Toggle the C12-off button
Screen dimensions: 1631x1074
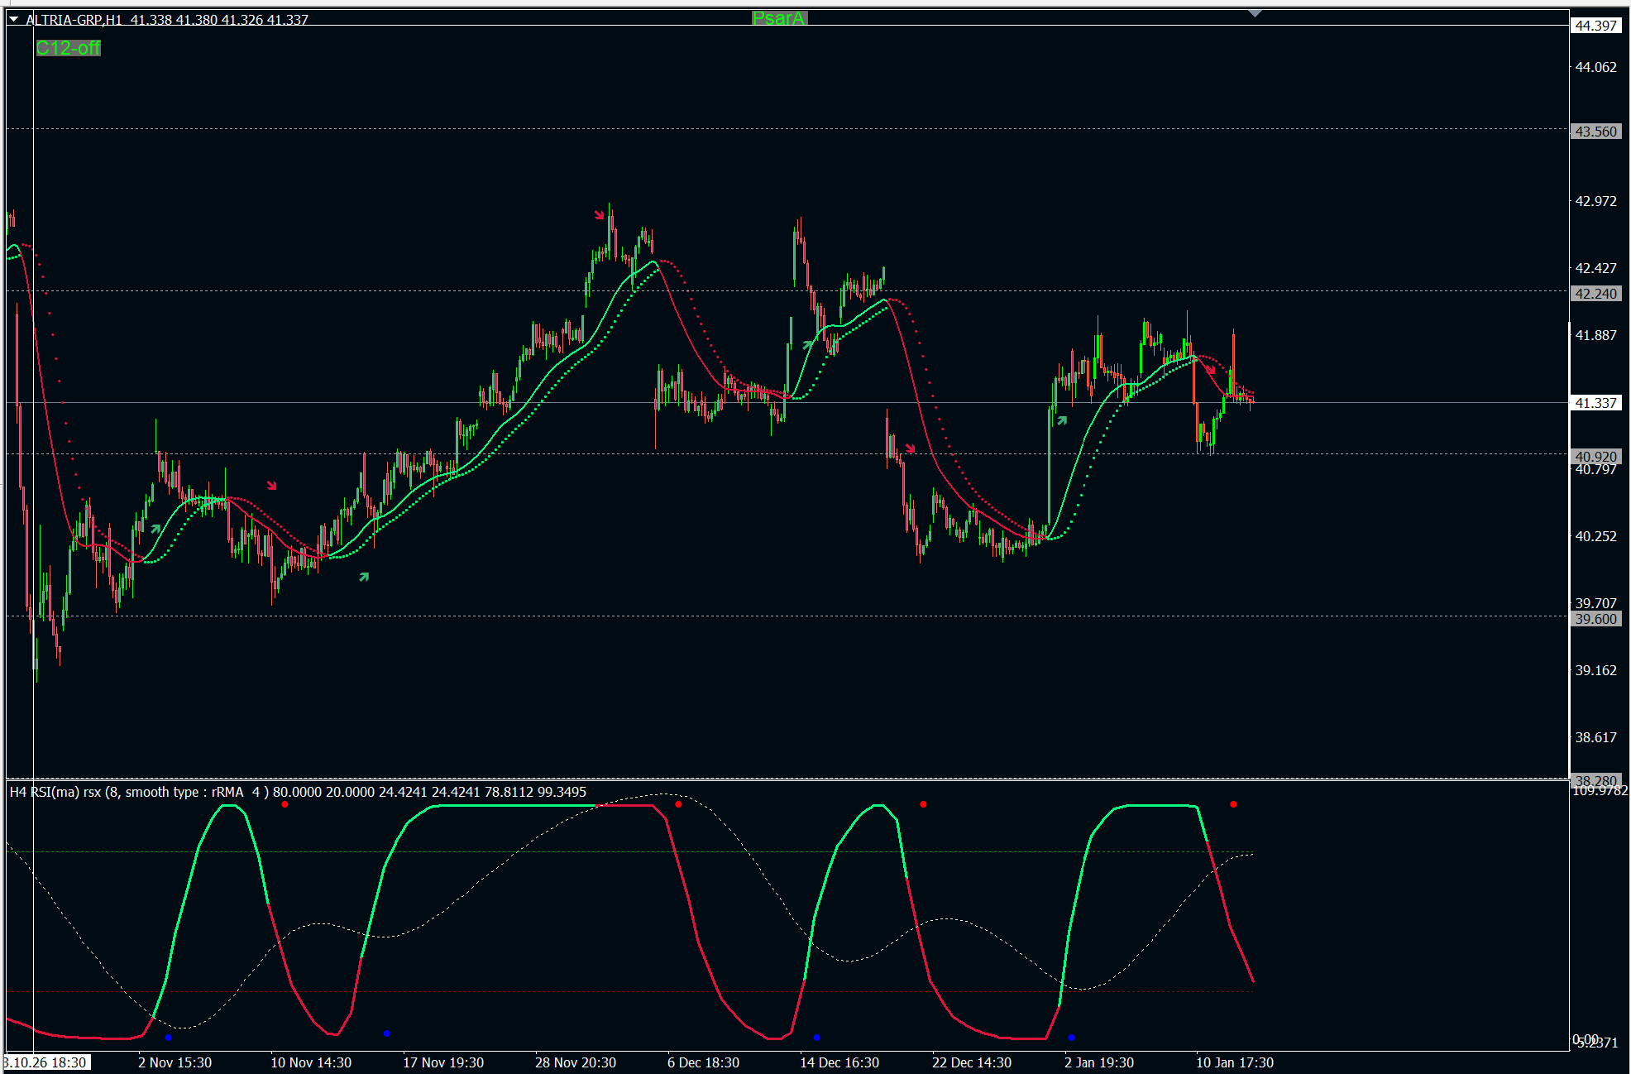(x=68, y=48)
